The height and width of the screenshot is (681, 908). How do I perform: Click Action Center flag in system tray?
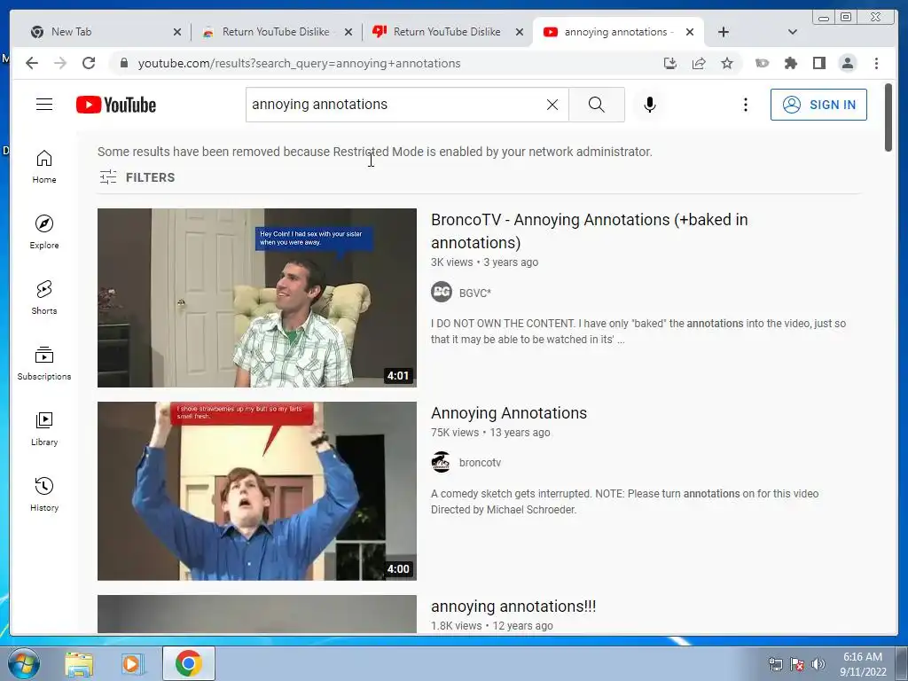(797, 664)
